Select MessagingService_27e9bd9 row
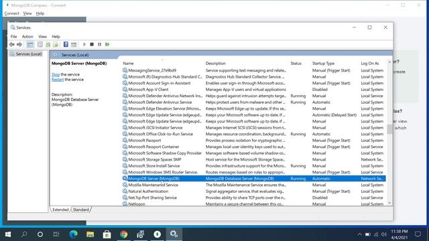The width and height of the screenshot is (429, 241). (x=254, y=70)
